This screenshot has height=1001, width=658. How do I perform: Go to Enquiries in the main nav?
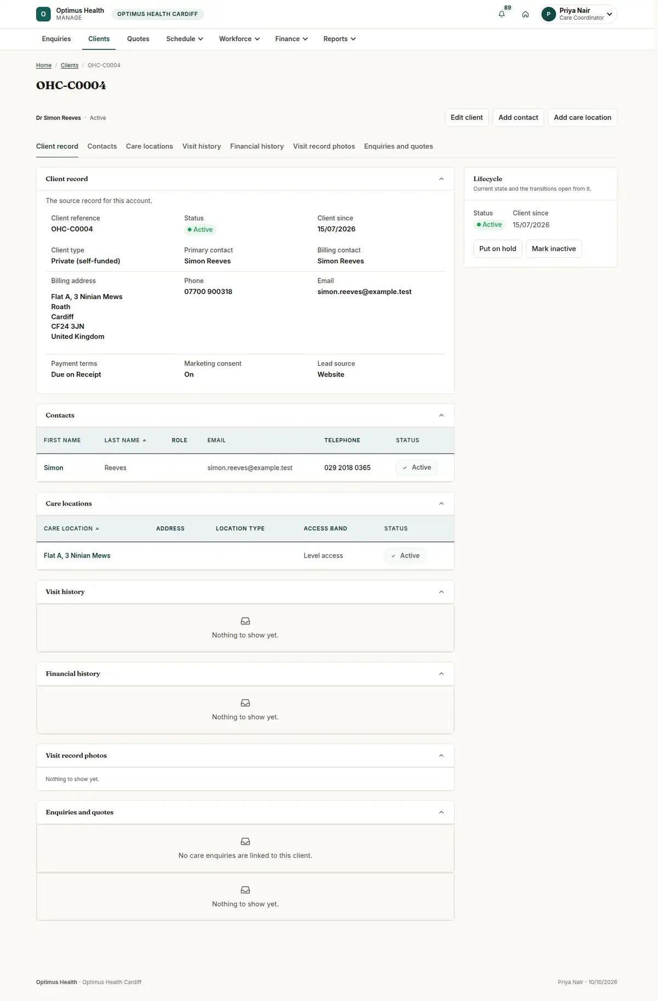56,39
